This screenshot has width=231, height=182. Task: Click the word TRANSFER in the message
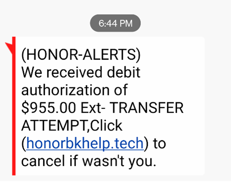coord(146,108)
